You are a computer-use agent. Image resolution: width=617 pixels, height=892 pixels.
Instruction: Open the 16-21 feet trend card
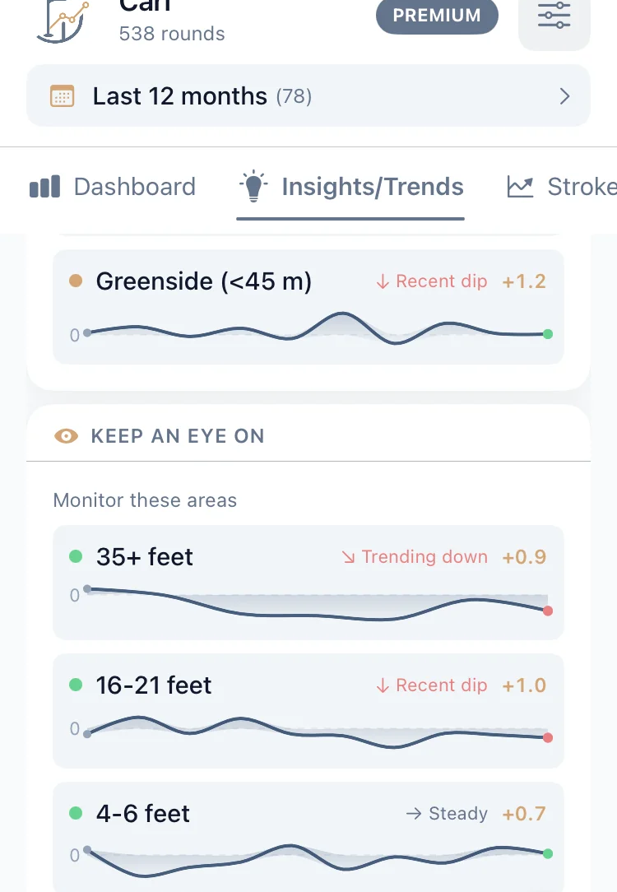click(308, 710)
